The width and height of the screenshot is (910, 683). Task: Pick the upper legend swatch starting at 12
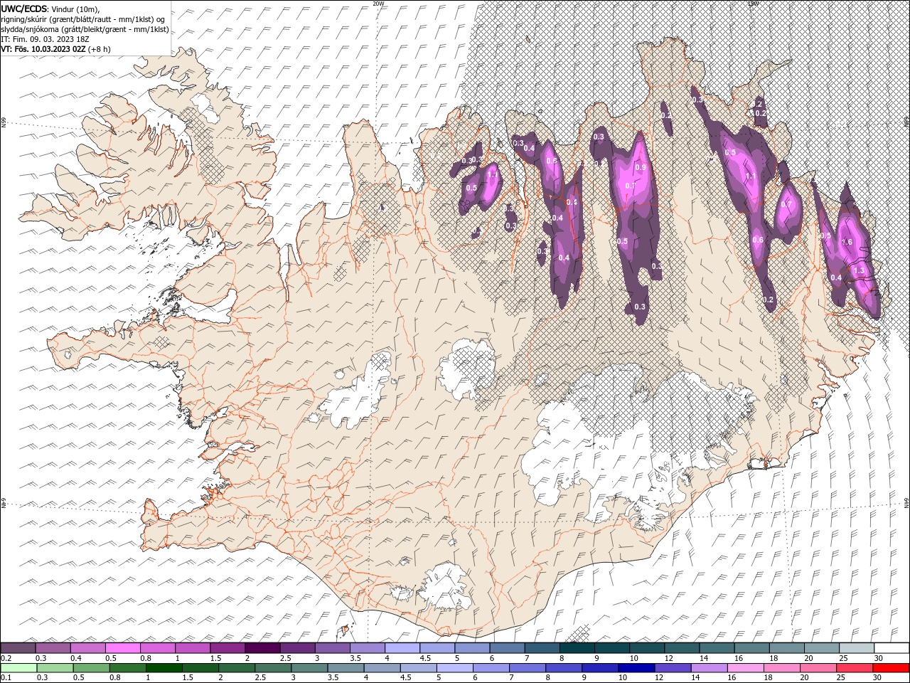click(x=682, y=647)
